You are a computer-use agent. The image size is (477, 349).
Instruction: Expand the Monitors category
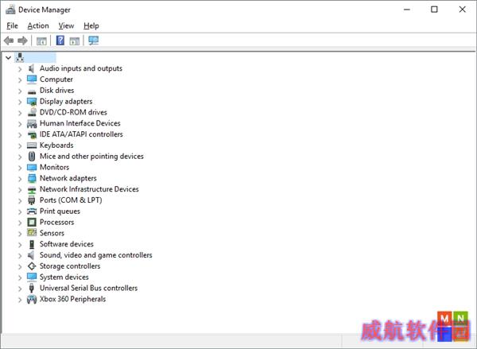20,168
